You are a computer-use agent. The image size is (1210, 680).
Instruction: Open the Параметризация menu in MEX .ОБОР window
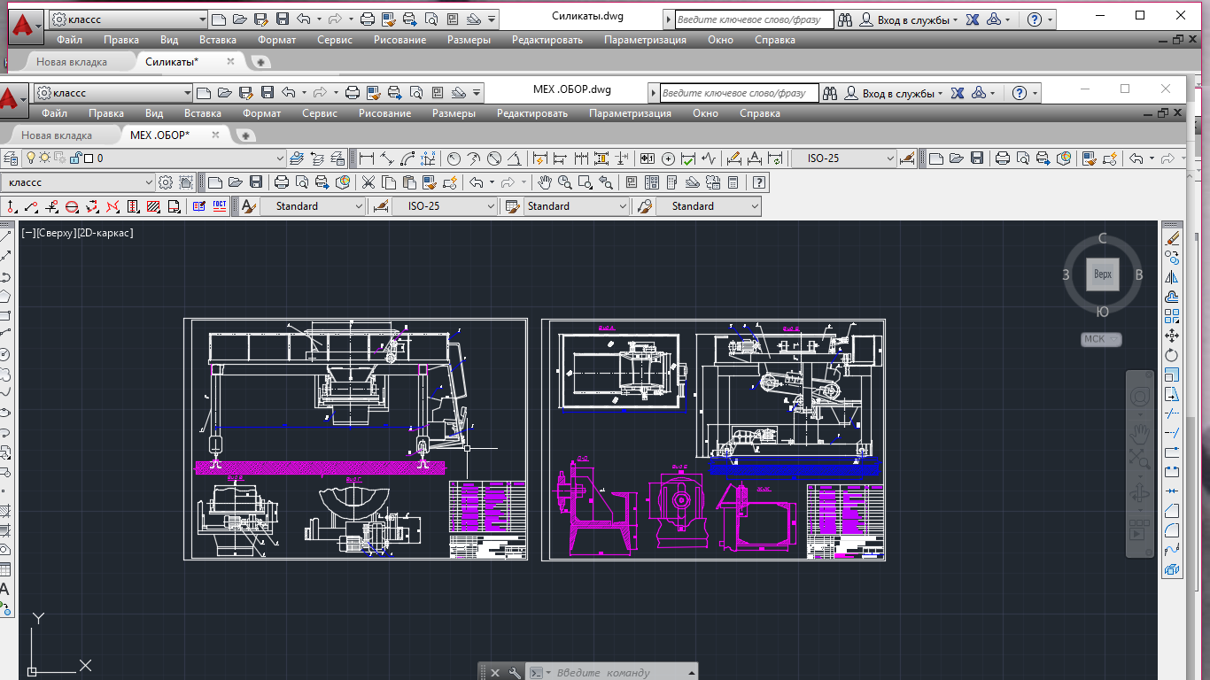tap(630, 113)
